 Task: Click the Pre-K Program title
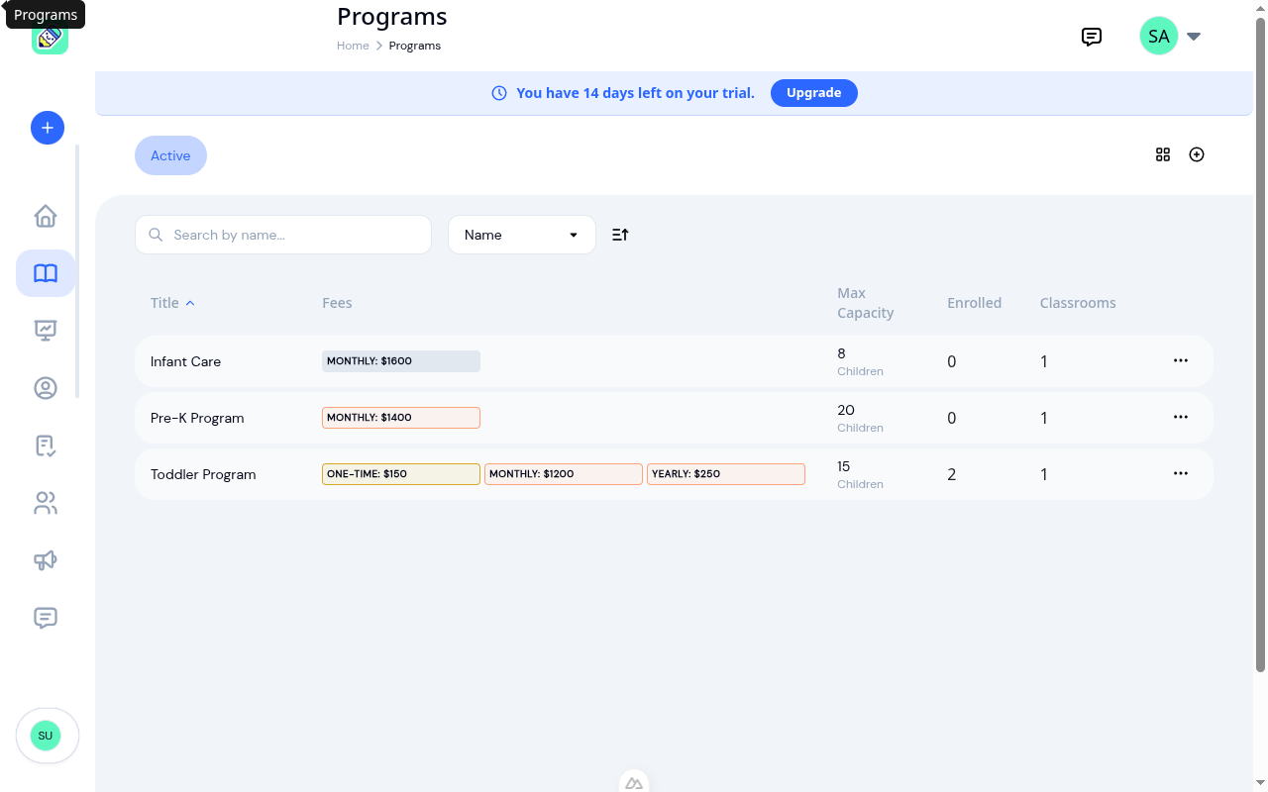(197, 418)
